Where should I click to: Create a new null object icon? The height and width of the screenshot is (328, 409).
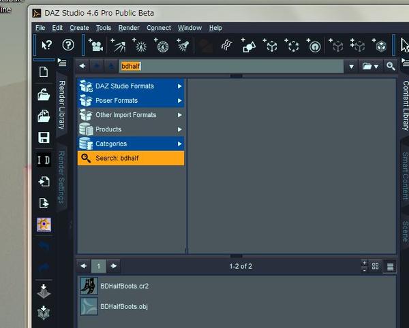(270, 46)
